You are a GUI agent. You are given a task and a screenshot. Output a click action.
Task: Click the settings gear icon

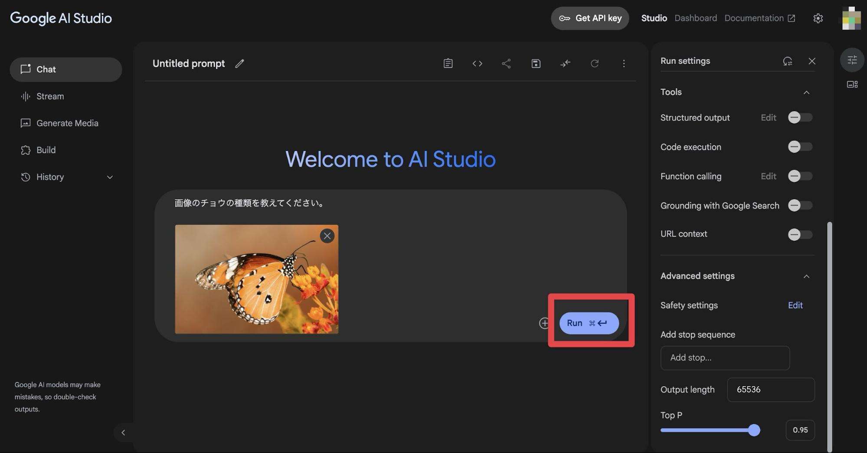[818, 18]
